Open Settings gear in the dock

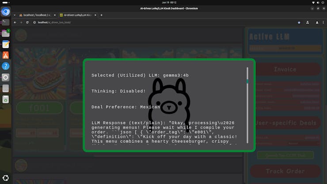coord(6,77)
